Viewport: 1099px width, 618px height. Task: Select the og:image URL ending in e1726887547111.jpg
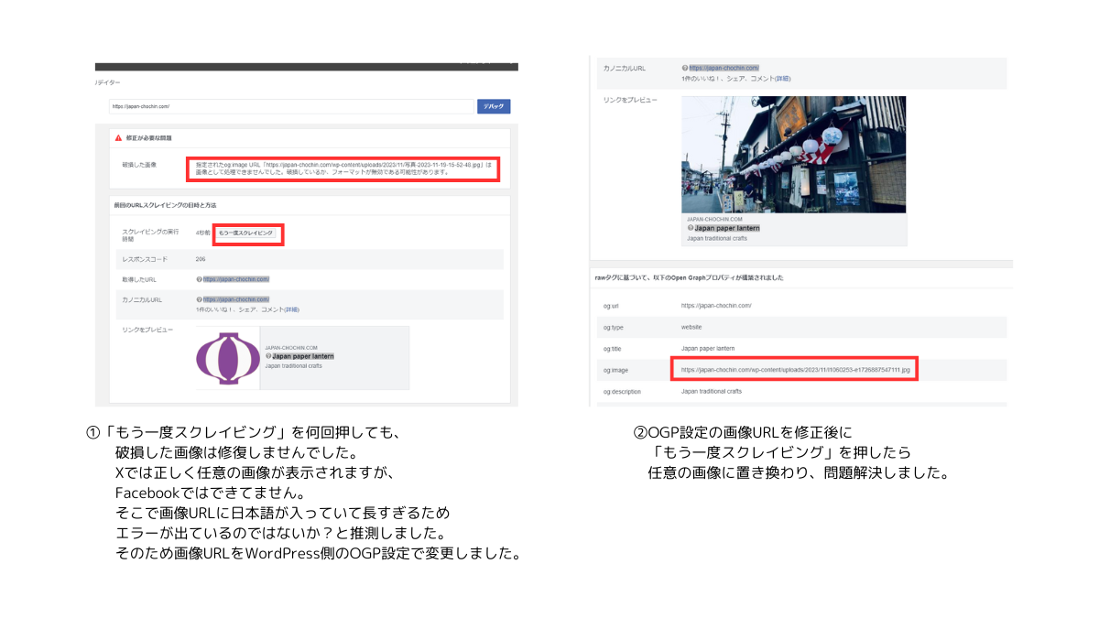click(796, 371)
